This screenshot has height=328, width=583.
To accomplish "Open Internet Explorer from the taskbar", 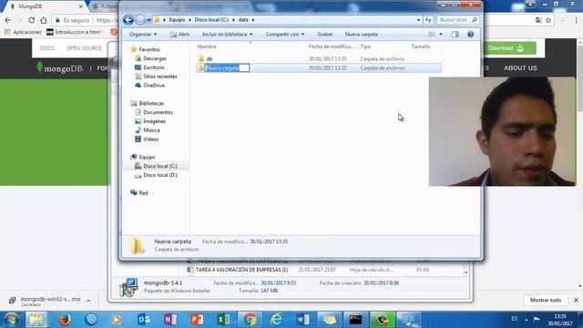I will pos(276,320).
